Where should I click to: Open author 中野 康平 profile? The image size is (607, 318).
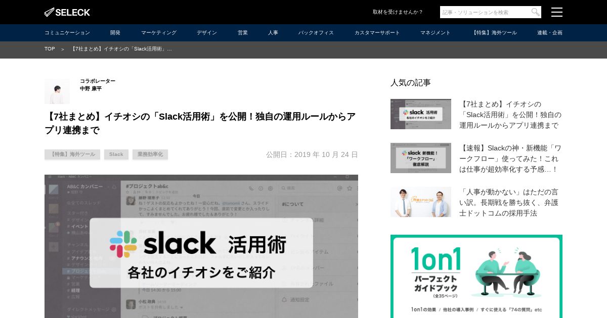click(91, 89)
